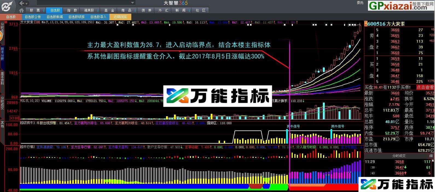
Task: Click the 超牛行情2 indicator name
Action: [x=27, y=147]
